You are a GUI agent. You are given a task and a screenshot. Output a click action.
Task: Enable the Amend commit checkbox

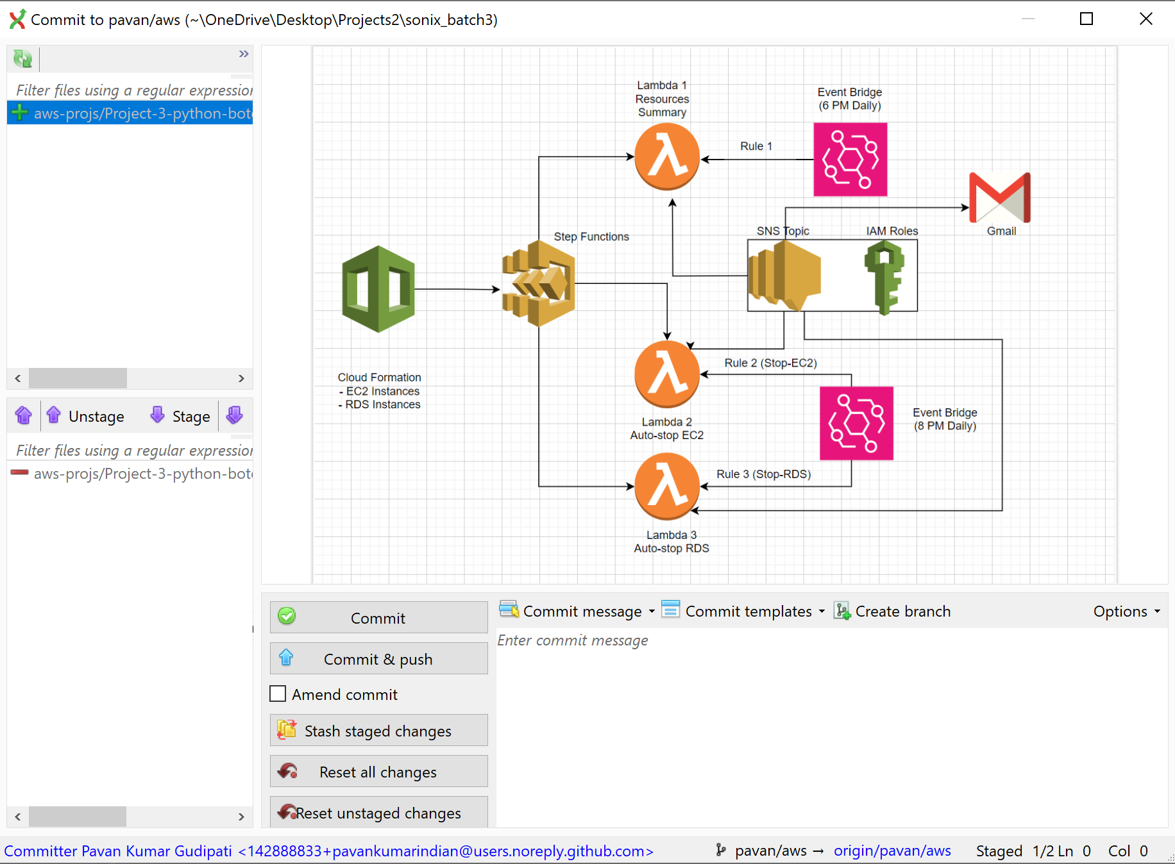coord(278,694)
